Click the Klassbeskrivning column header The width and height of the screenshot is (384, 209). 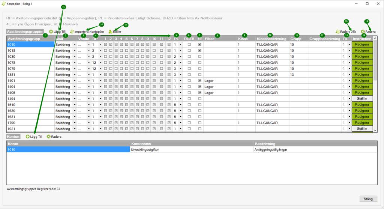point(272,39)
